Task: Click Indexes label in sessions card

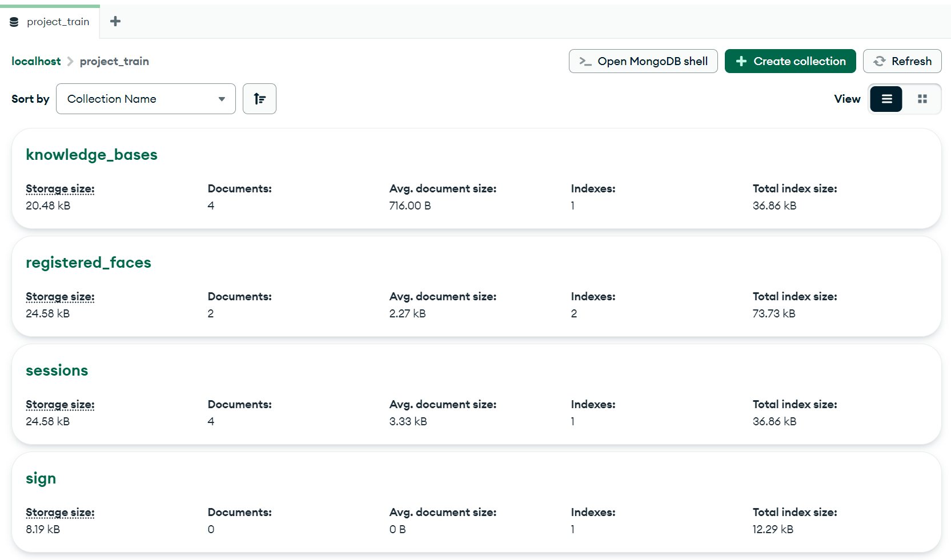Action: tap(593, 404)
